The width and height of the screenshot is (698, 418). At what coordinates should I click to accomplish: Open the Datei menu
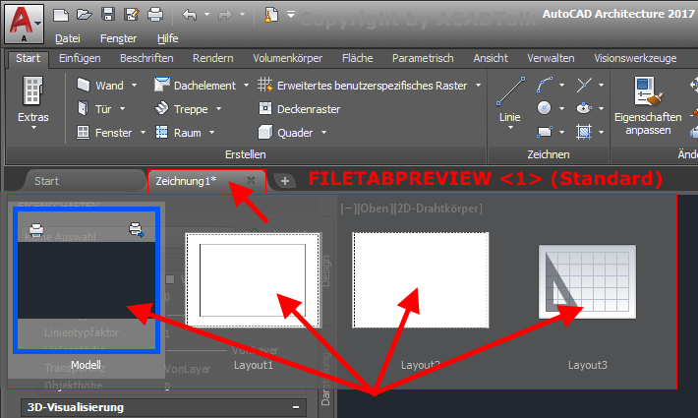(68, 38)
